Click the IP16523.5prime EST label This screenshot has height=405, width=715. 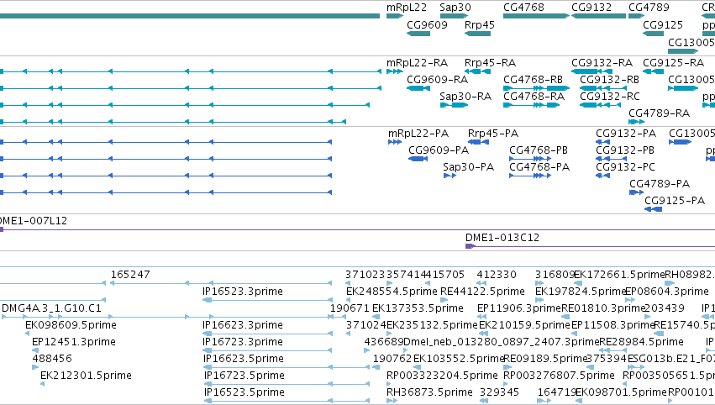click(x=244, y=392)
